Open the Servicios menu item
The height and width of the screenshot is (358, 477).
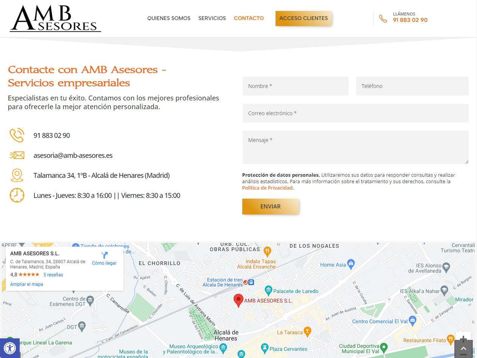[212, 18]
